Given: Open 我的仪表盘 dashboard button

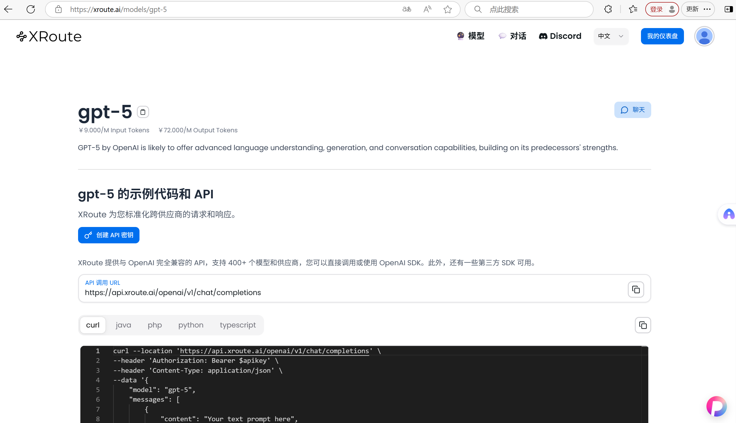Looking at the screenshot, I should click(x=662, y=36).
